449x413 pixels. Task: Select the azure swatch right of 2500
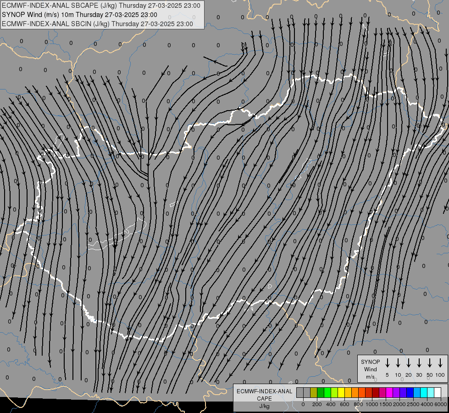point(417,392)
